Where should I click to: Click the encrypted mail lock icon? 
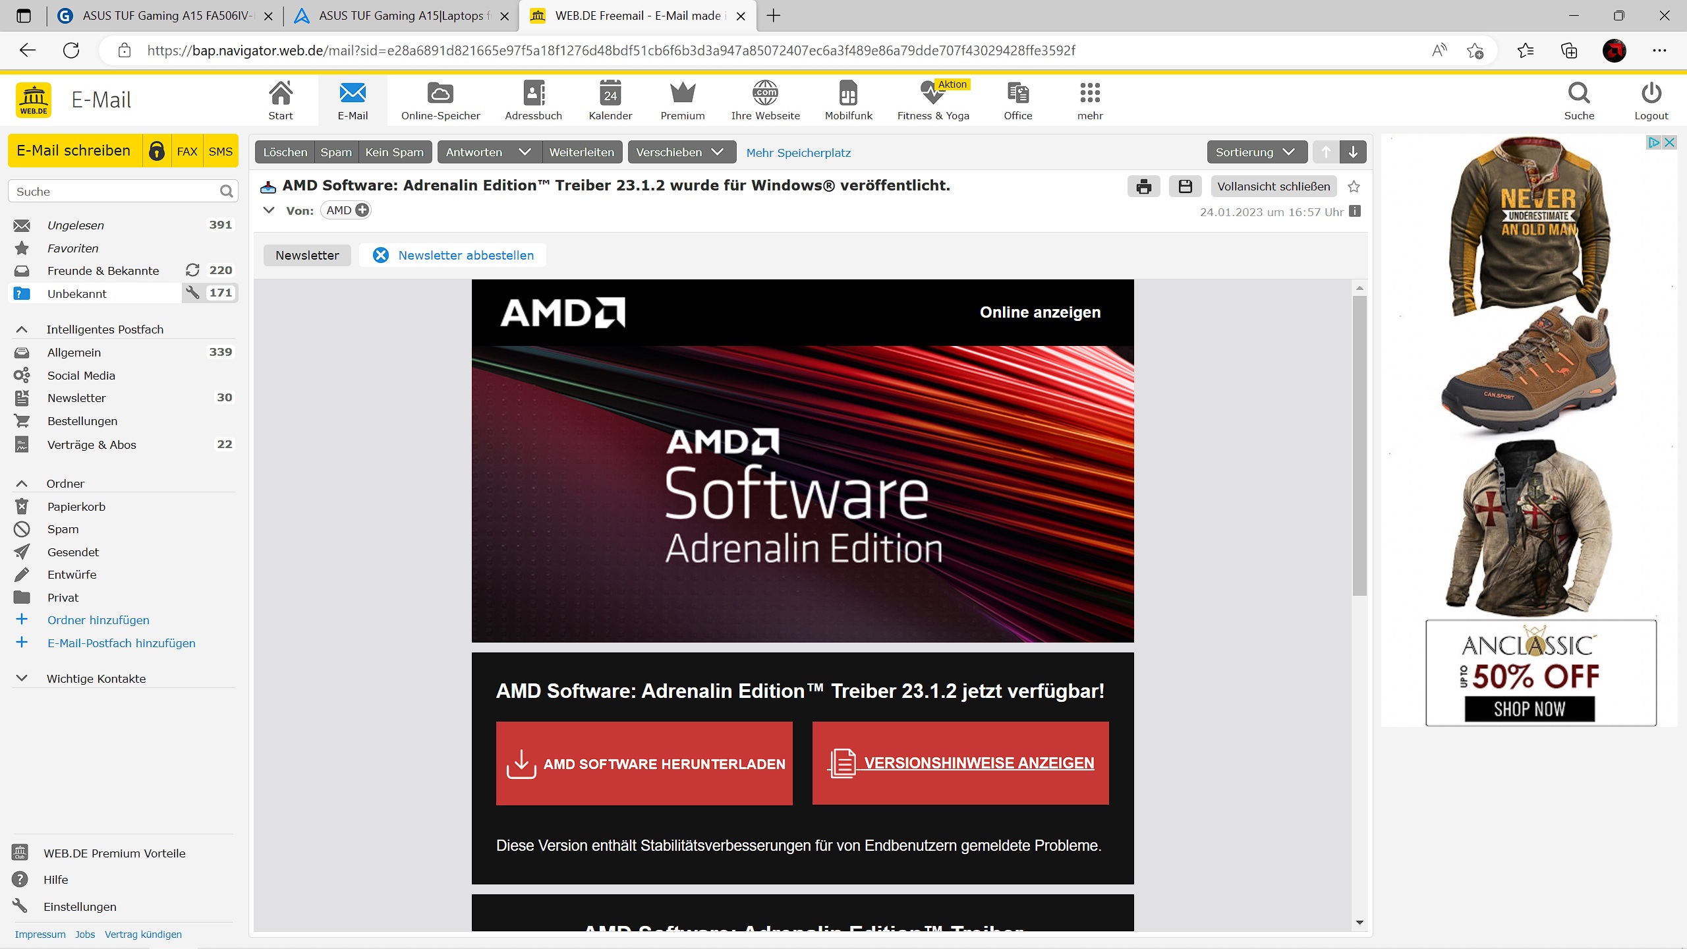pyautogui.click(x=157, y=151)
